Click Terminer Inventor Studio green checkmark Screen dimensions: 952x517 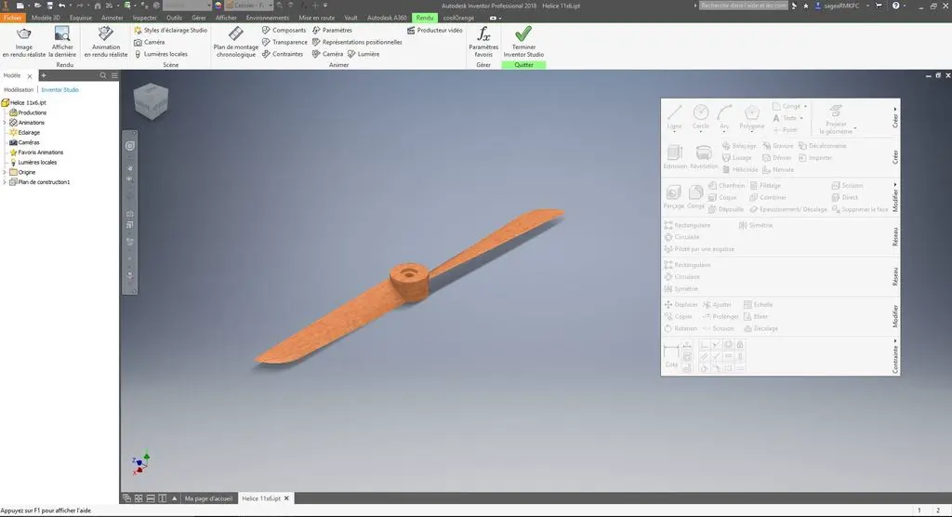click(523, 42)
